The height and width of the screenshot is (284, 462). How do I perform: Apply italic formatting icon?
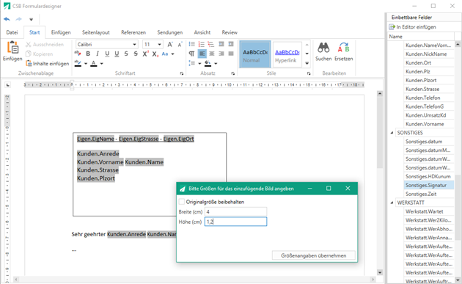[x=98, y=54]
